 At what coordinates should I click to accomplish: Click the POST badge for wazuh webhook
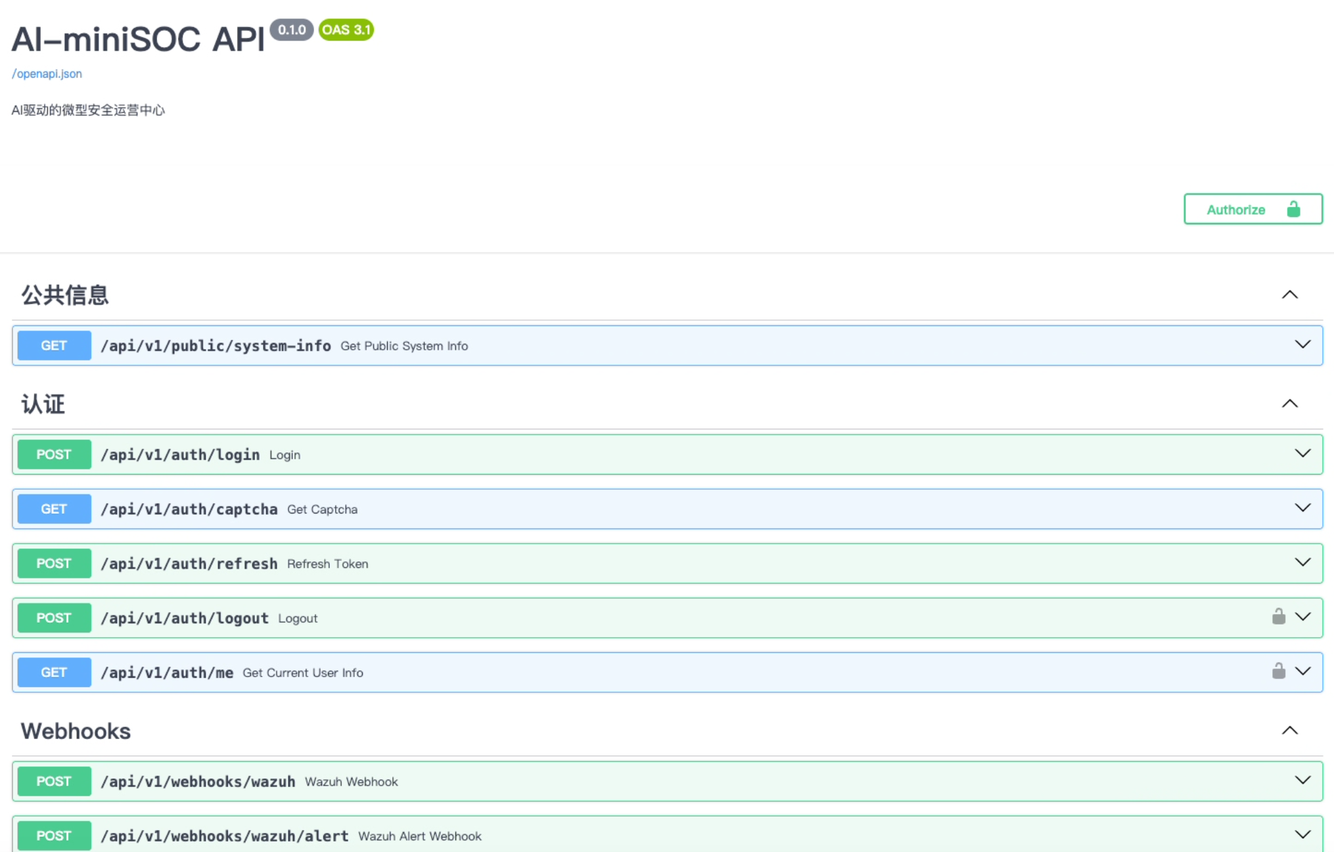click(54, 781)
